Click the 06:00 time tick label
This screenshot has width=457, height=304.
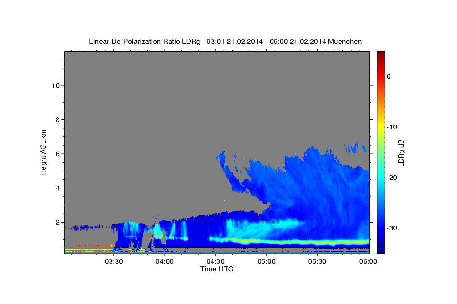(368, 262)
